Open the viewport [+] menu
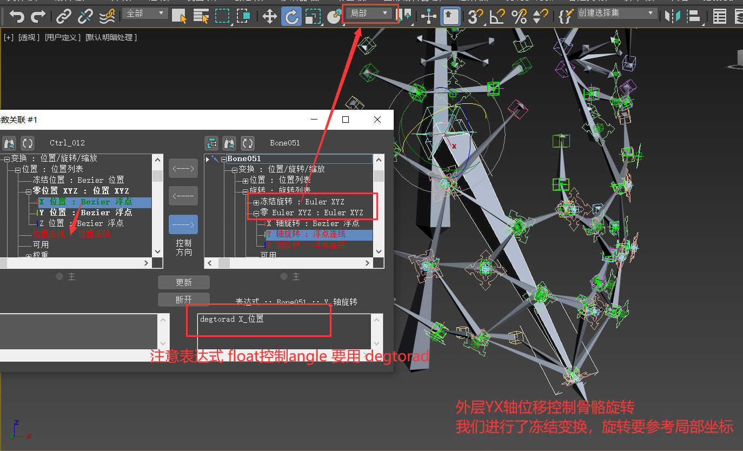Screen dimensions: 743x451 pyautogui.click(x=9, y=37)
